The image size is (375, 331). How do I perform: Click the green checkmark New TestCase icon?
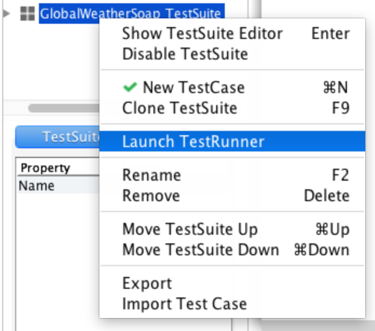coord(130,87)
